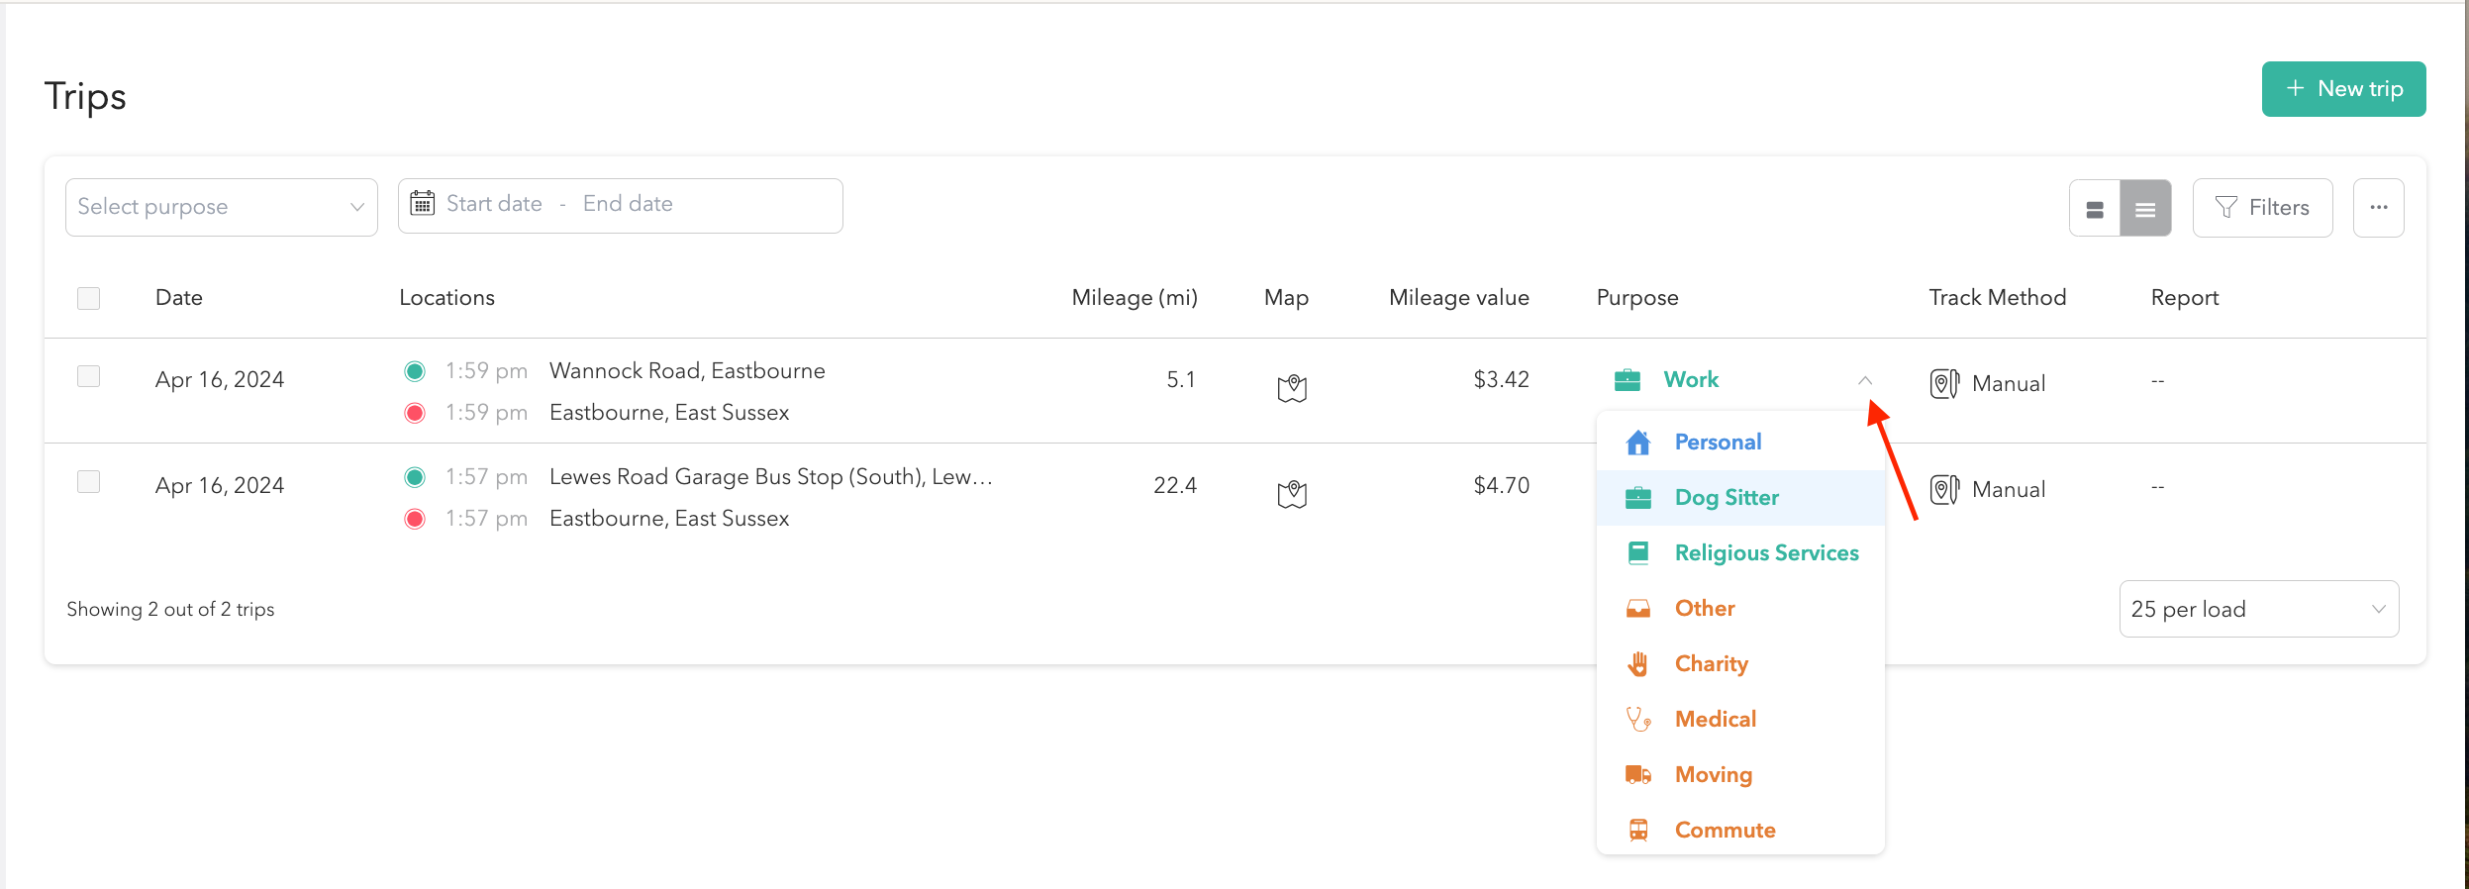The image size is (2469, 889).
Task: Open map for Wannock Road trip
Action: [1291, 388]
